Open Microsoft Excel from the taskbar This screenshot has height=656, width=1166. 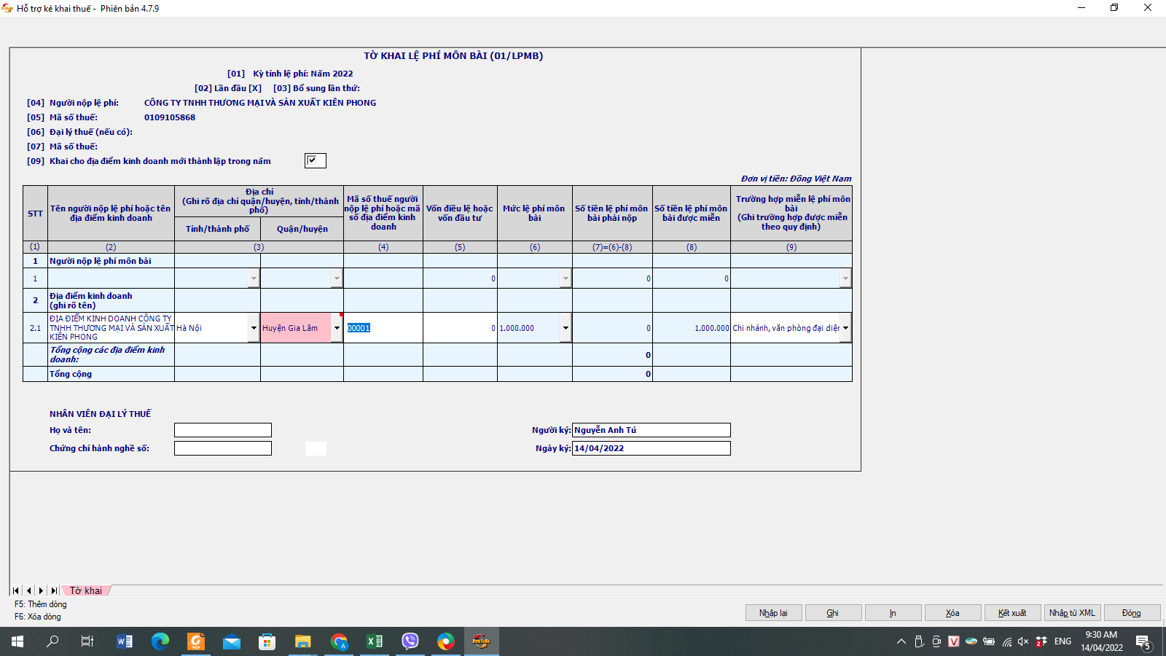pyautogui.click(x=375, y=641)
